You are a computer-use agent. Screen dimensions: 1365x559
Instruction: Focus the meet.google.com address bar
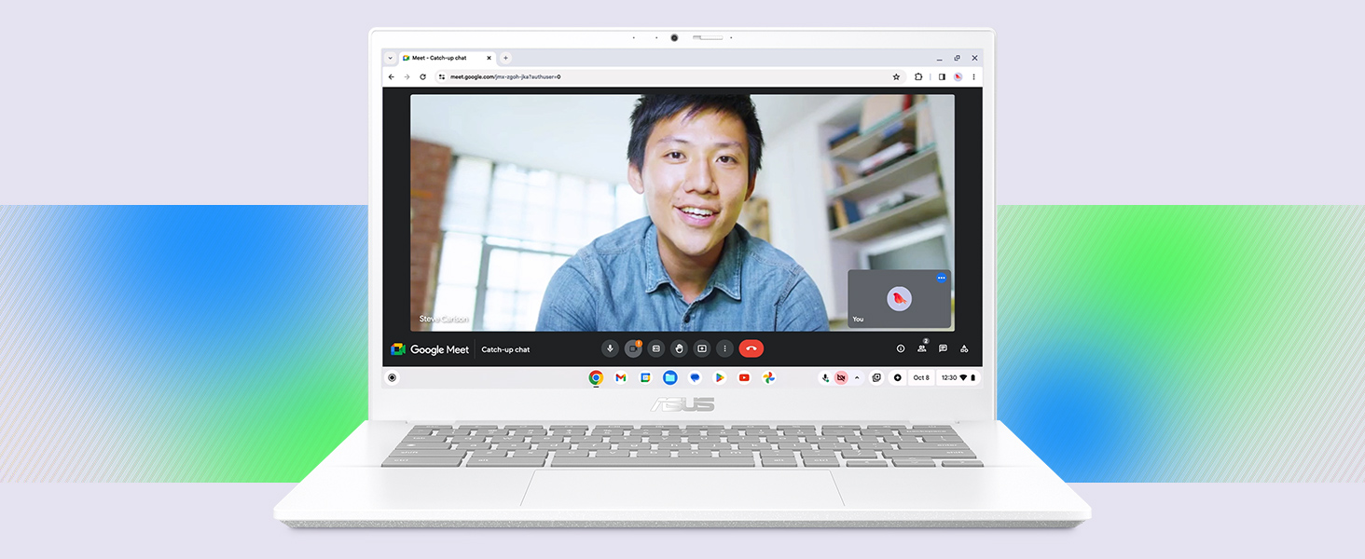669,76
